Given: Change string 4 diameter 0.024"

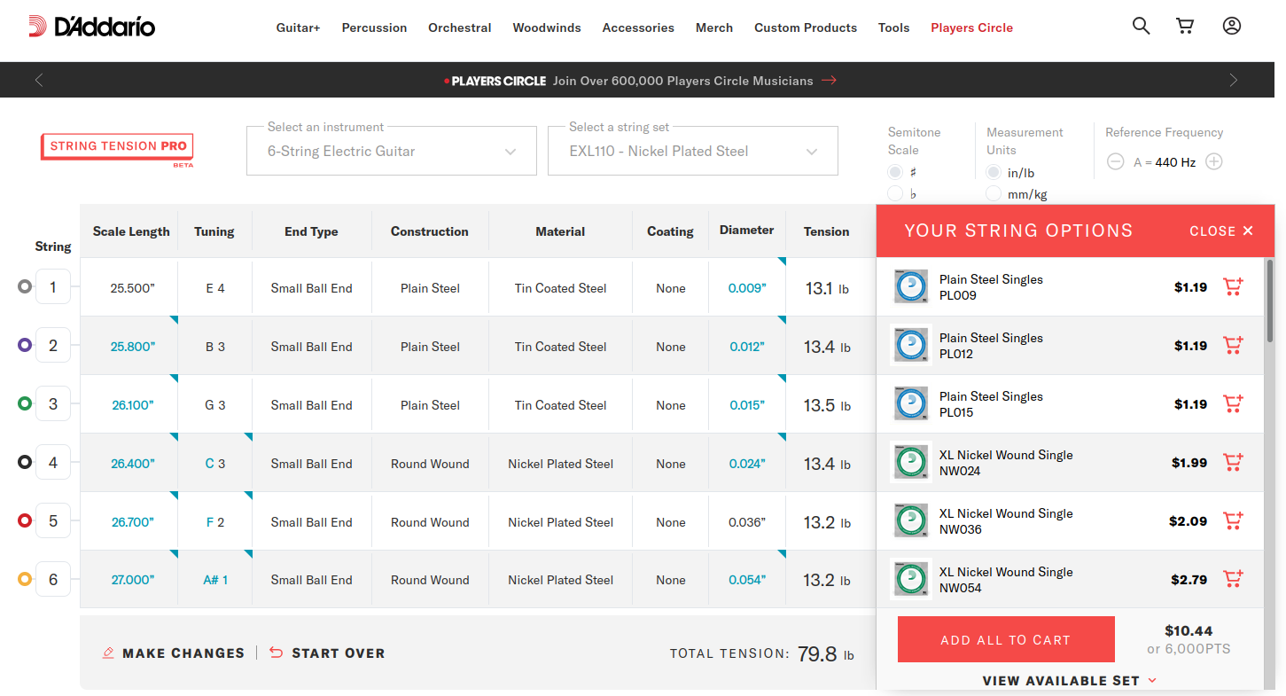Looking at the screenshot, I should (x=747, y=464).
